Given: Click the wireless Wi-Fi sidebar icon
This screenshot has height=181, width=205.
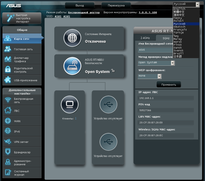Looking at the screenshot, I should (x=8, y=100).
